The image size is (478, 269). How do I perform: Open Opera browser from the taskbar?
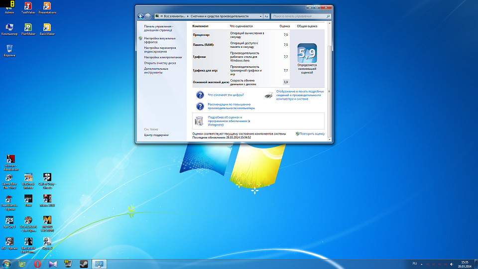[x=37, y=264]
